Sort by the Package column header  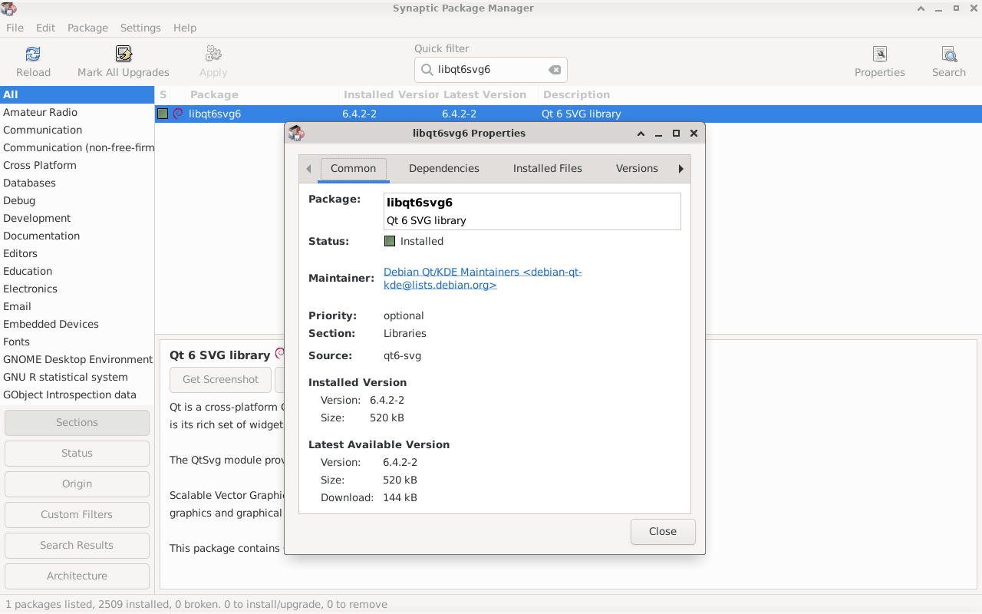pos(262,94)
